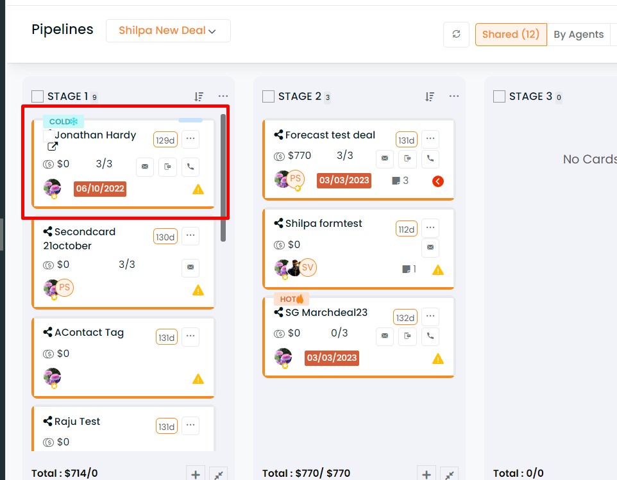Click phone icon on Forecast test deal
Viewport: 617px width, 480px height.
tap(430, 158)
